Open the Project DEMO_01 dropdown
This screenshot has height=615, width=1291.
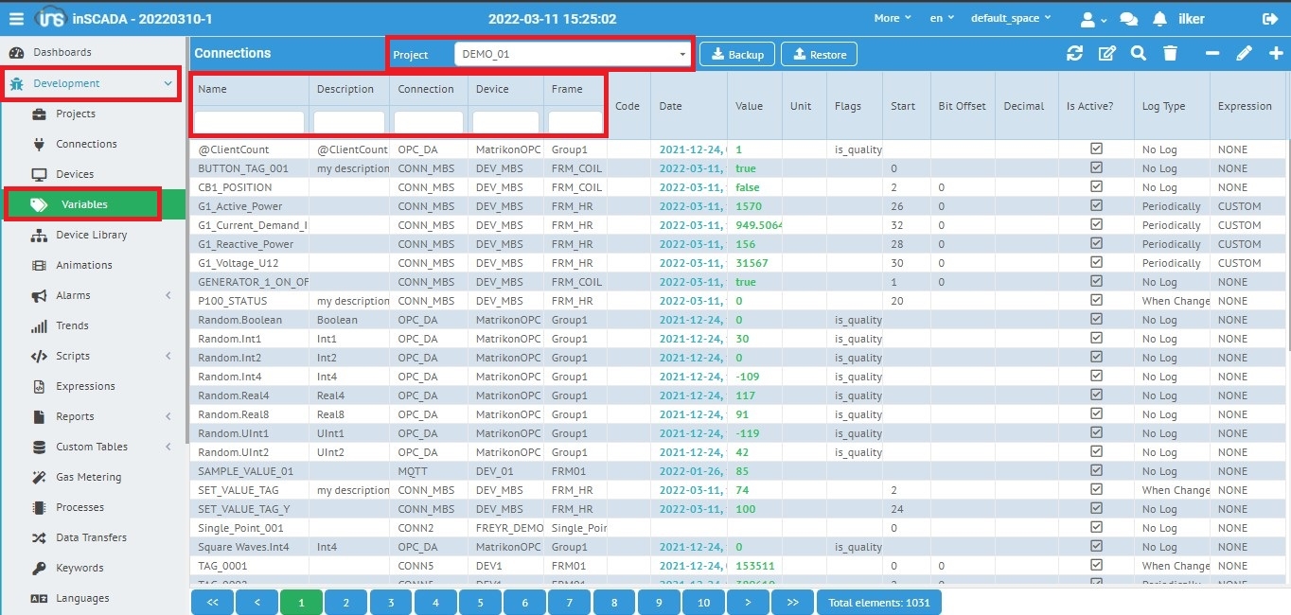click(574, 55)
